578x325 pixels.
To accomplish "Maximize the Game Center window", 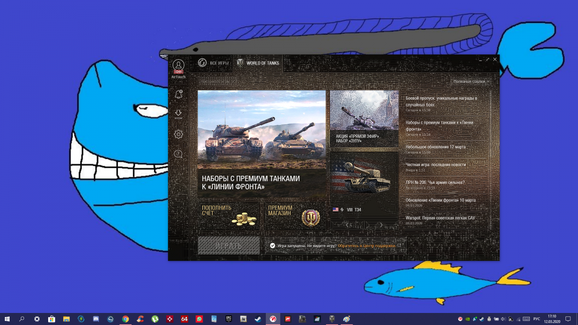I will point(487,59).
